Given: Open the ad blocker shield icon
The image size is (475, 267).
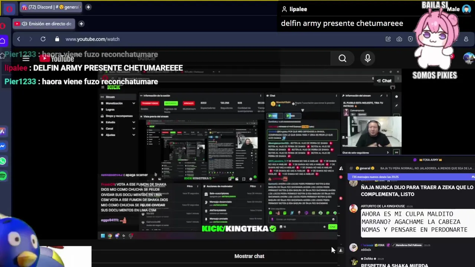Looking at the screenshot, I should coord(410,39).
